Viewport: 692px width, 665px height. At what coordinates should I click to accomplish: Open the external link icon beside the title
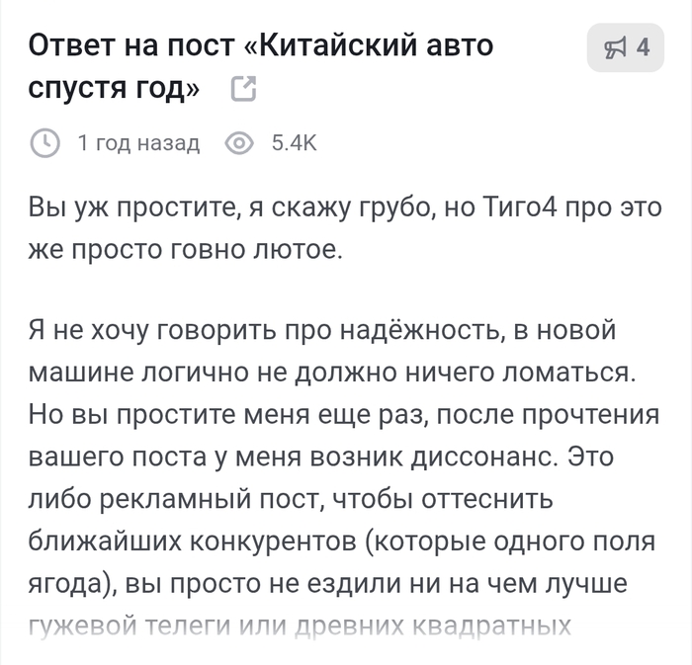pyautogui.click(x=242, y=90)
